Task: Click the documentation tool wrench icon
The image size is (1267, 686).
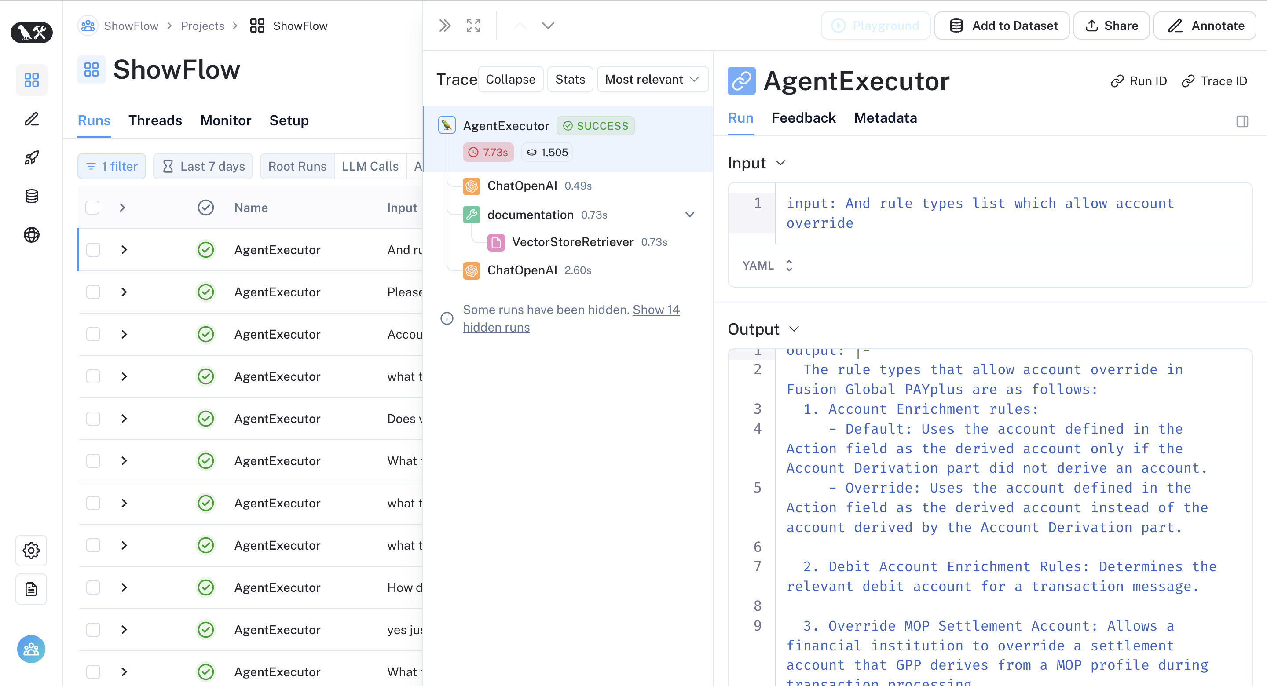Action: (471, 215)
